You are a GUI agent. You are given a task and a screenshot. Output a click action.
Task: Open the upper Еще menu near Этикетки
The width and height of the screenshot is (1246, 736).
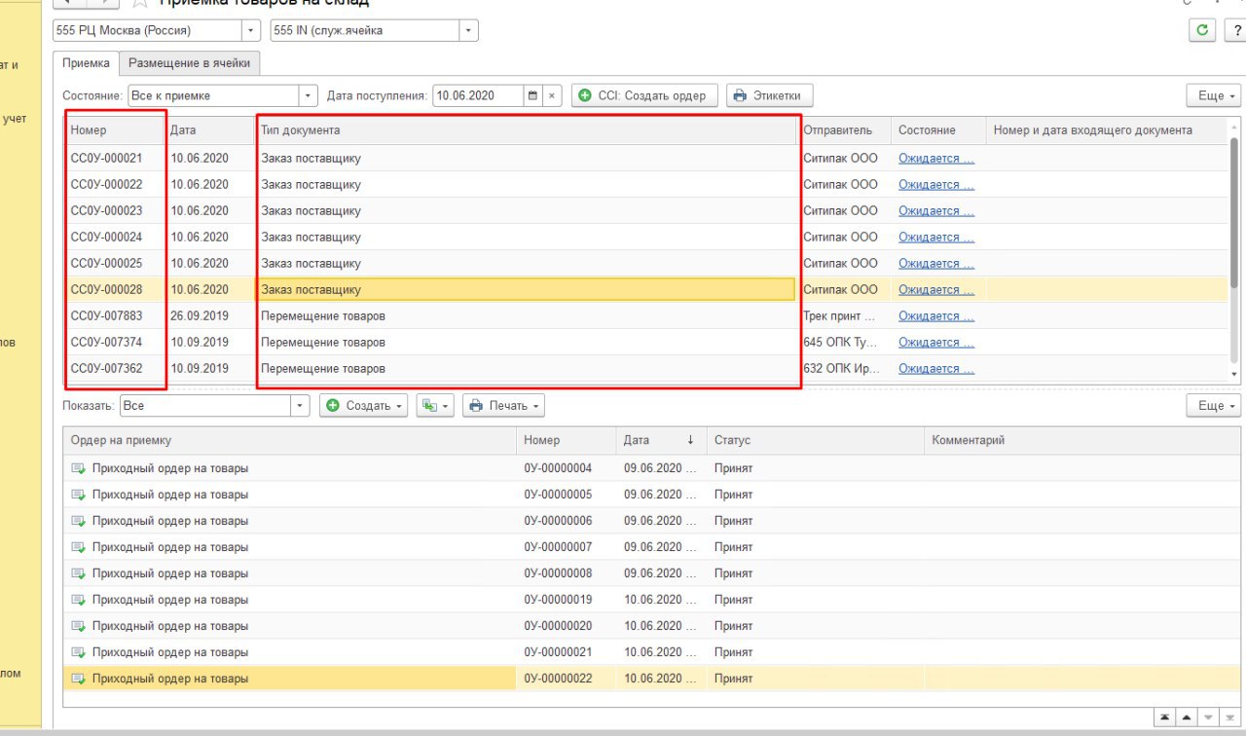coord(1214,95)
